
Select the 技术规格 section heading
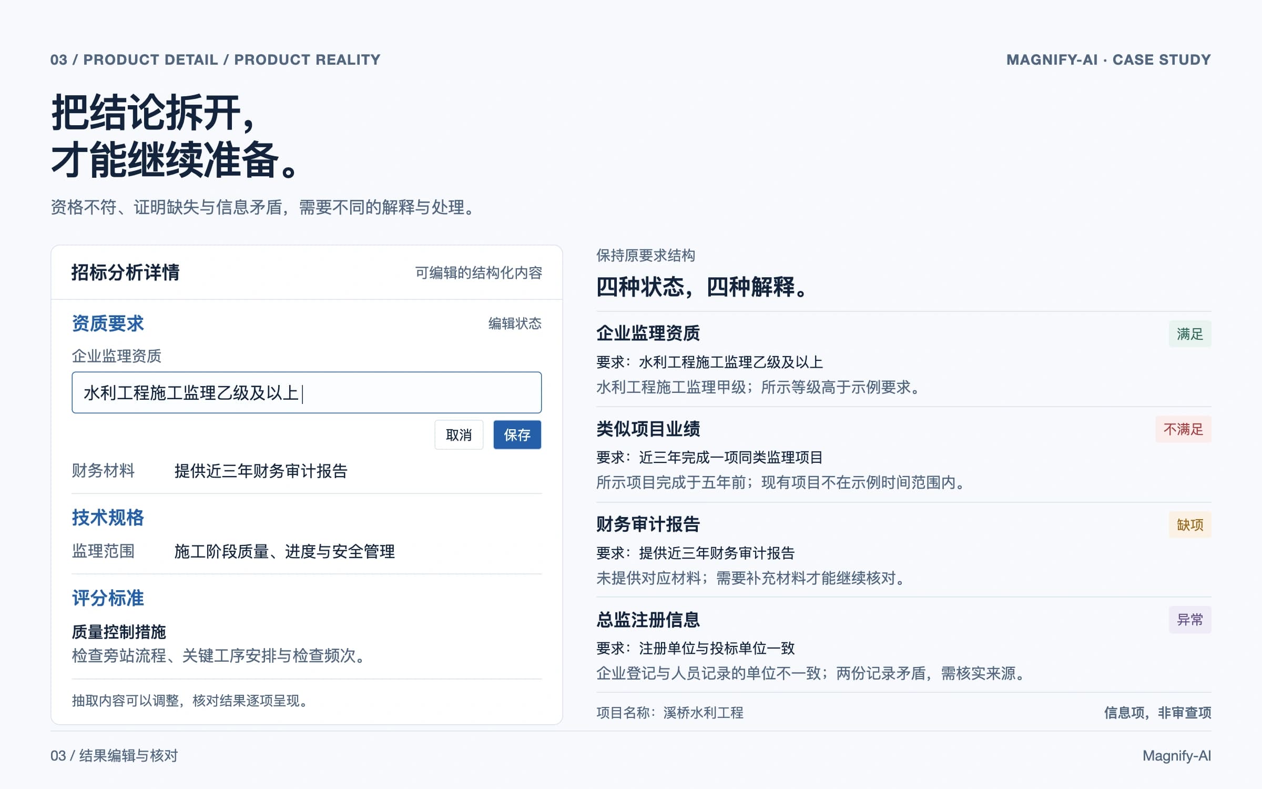pos(108,517)
